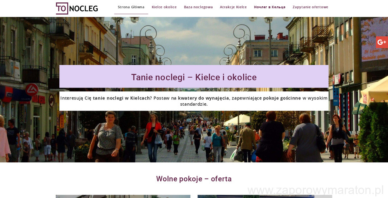Select Atrakcje Kielce in navigation

pyautogui.click(x=233, y=7)
